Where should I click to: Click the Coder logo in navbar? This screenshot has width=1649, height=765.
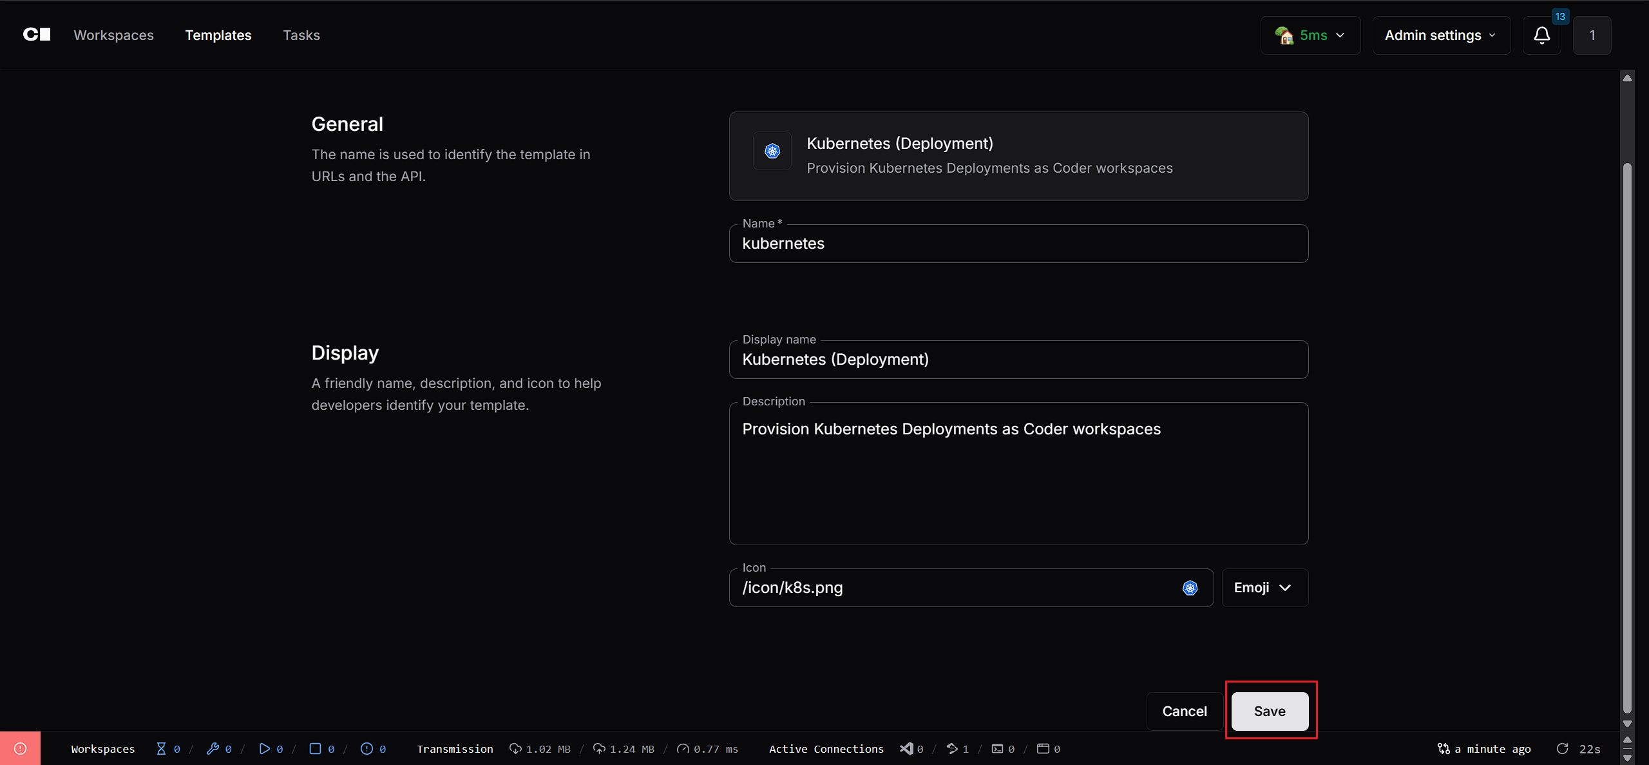click(37, 35)
